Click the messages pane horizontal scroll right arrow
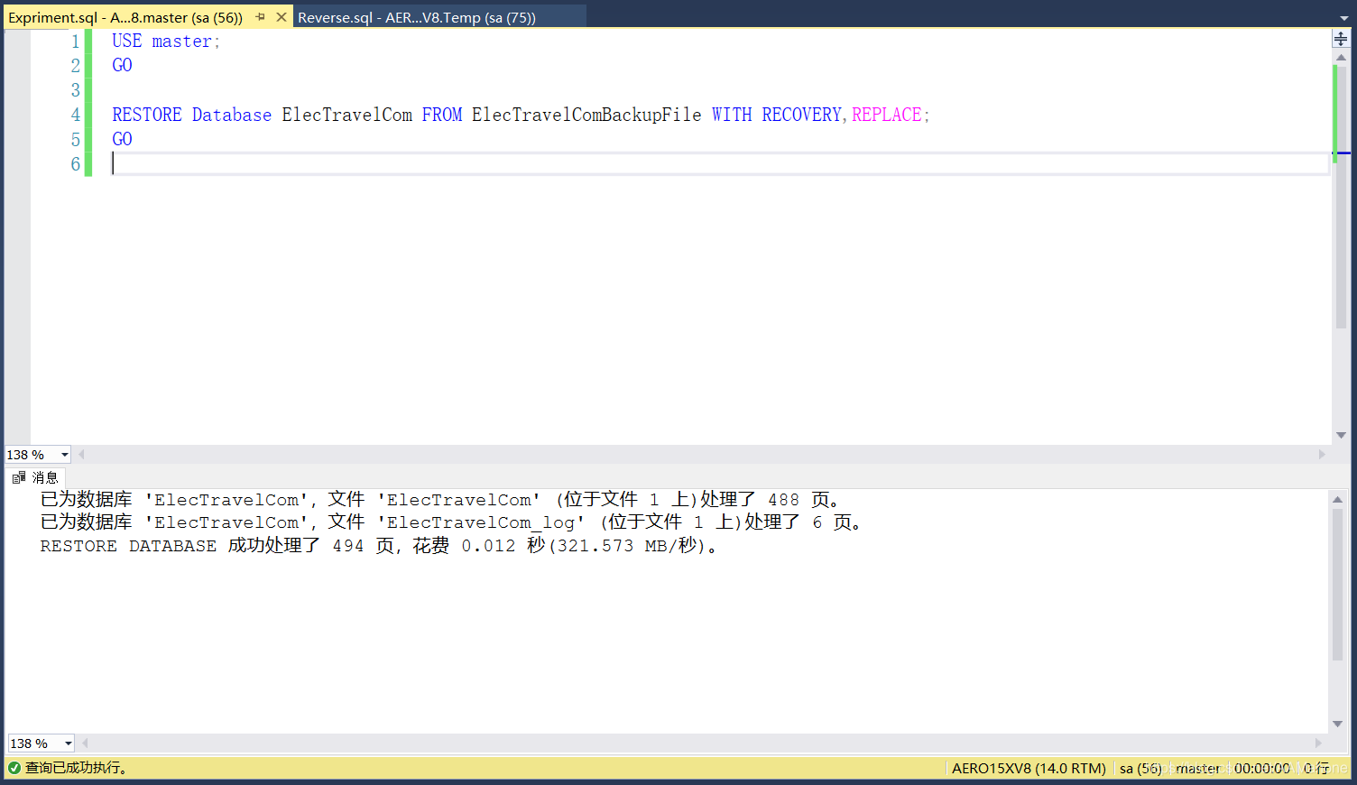This screenshot has width=1357, height=785. (1318, 743)
